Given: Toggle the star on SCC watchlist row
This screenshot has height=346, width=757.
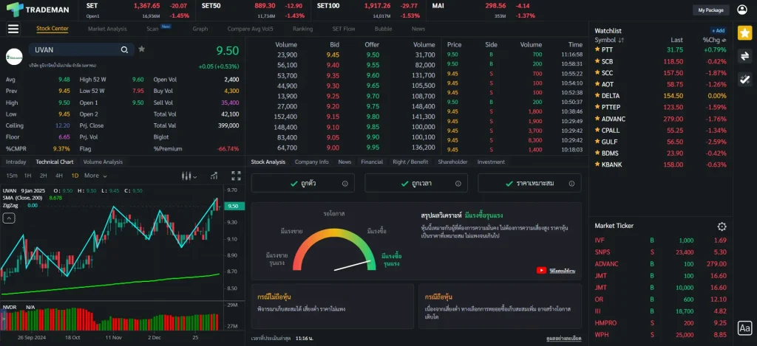Looking at the screenshot, I should click(597, 73).
